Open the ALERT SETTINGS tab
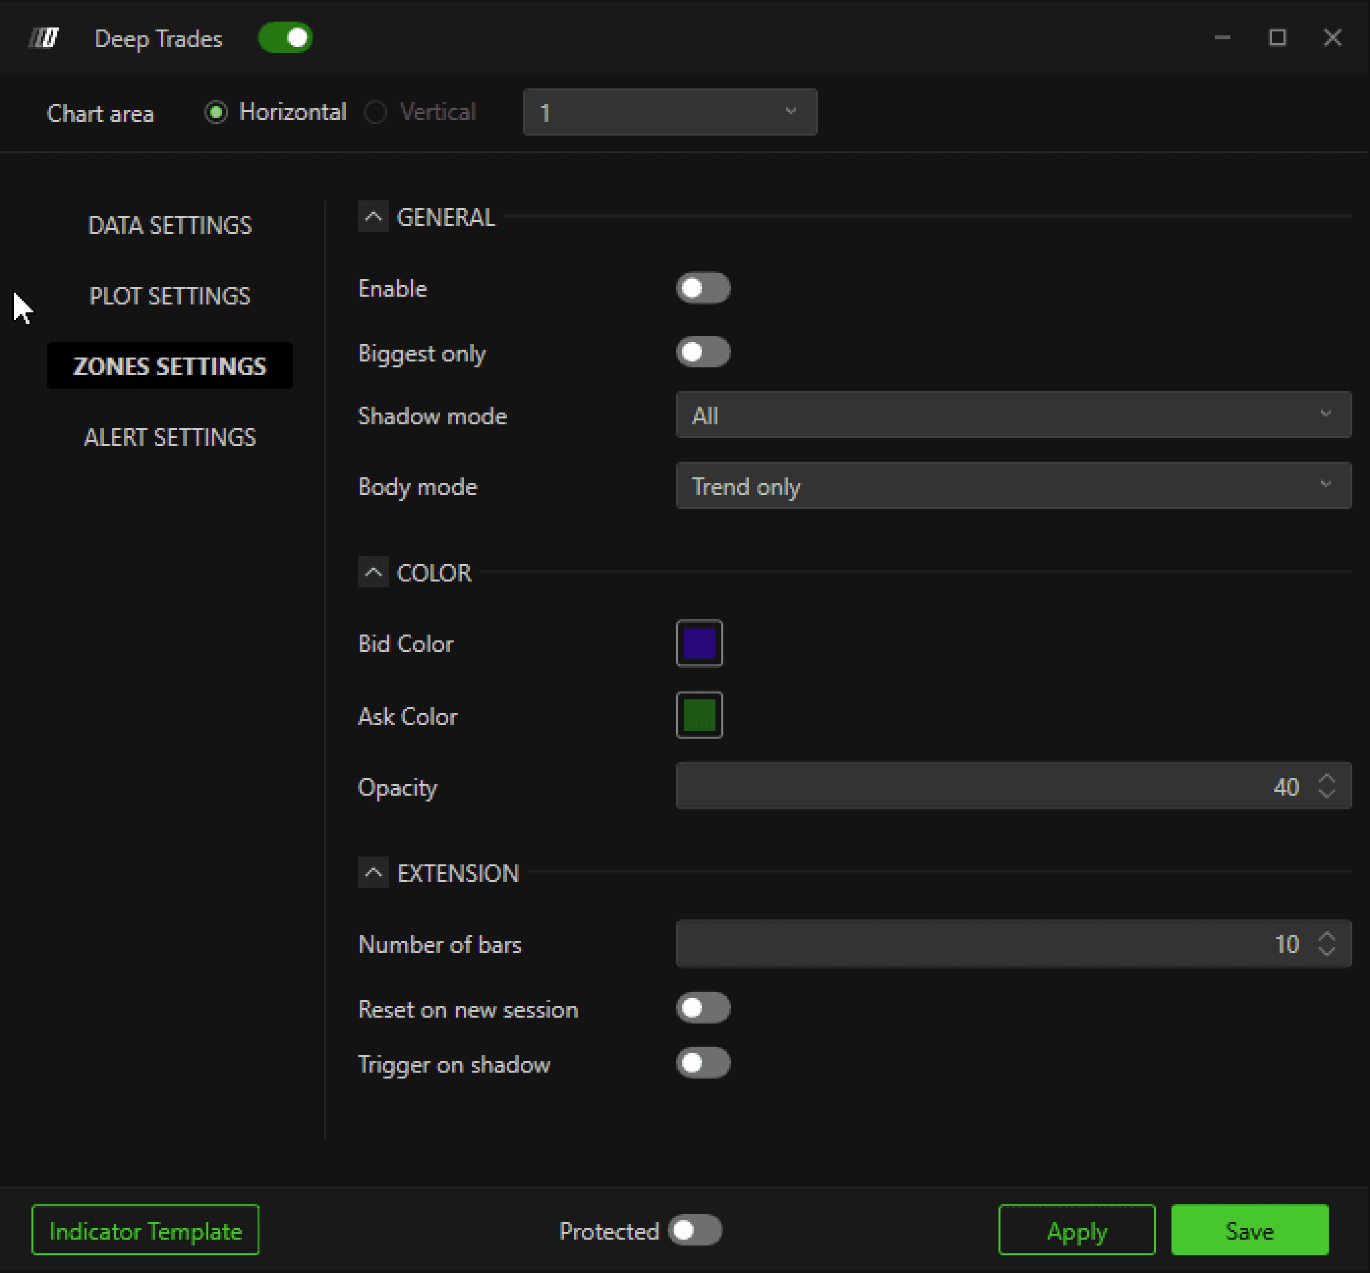The width and height of the screenshot is (1370, 1273). click(x=170, y=438)
